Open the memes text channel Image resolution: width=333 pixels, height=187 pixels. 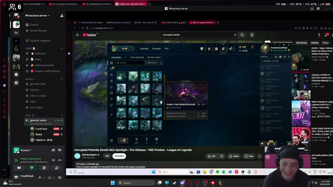tap(34, 90)
